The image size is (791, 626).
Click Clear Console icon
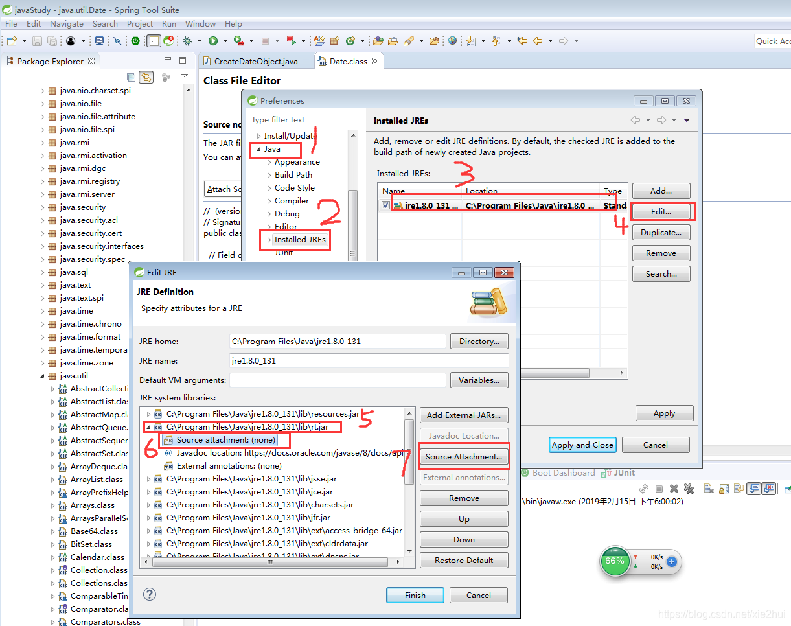point(709,489)
